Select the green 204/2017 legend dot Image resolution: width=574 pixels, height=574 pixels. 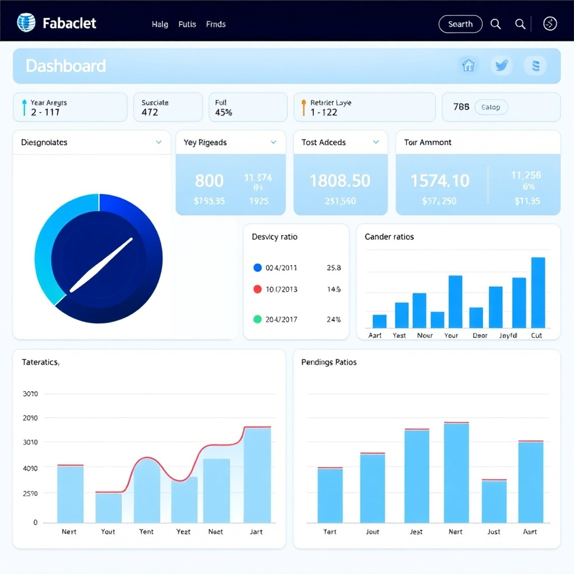pos(258,320)
